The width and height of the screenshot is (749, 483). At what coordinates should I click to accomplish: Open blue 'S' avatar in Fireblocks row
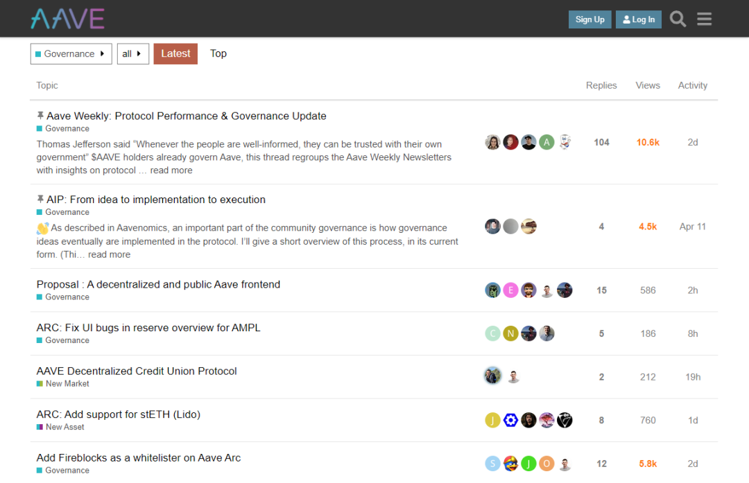492,464
